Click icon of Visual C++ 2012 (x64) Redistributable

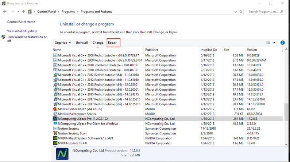55,75
